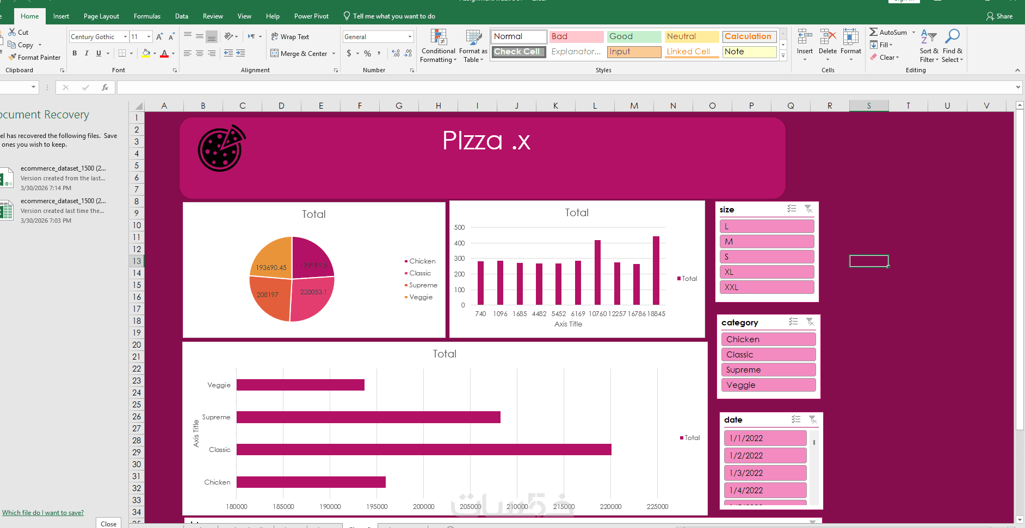The image size is (1025, 528).
Task: Open the Name Box dropdown
Action: [33, 87]
